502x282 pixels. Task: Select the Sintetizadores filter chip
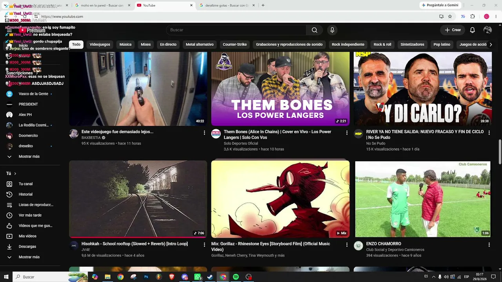(412, 45)
